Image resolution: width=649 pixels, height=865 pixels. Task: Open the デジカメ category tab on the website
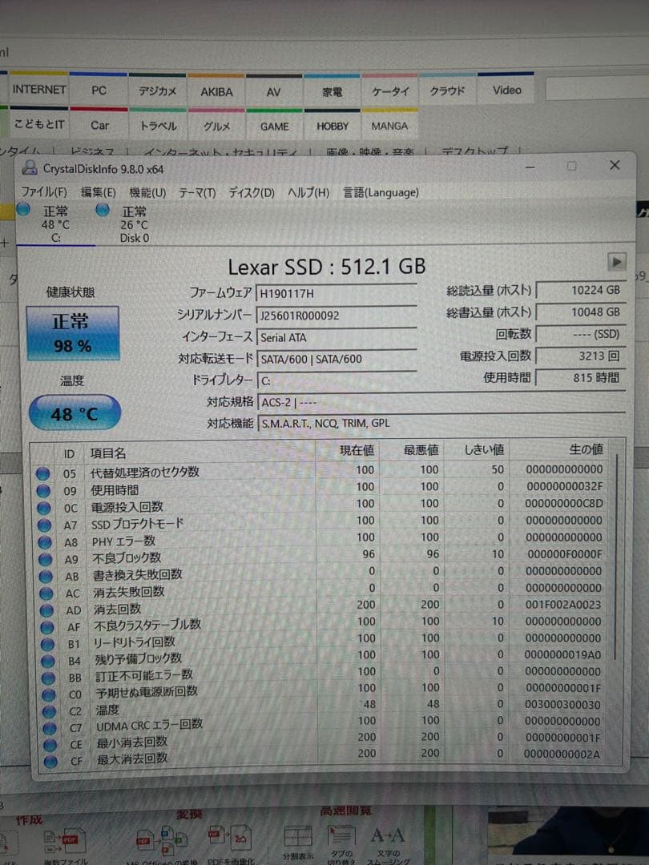tap(157, 91)
